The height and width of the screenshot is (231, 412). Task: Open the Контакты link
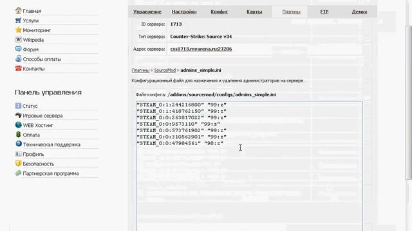(x=33, y=69)
